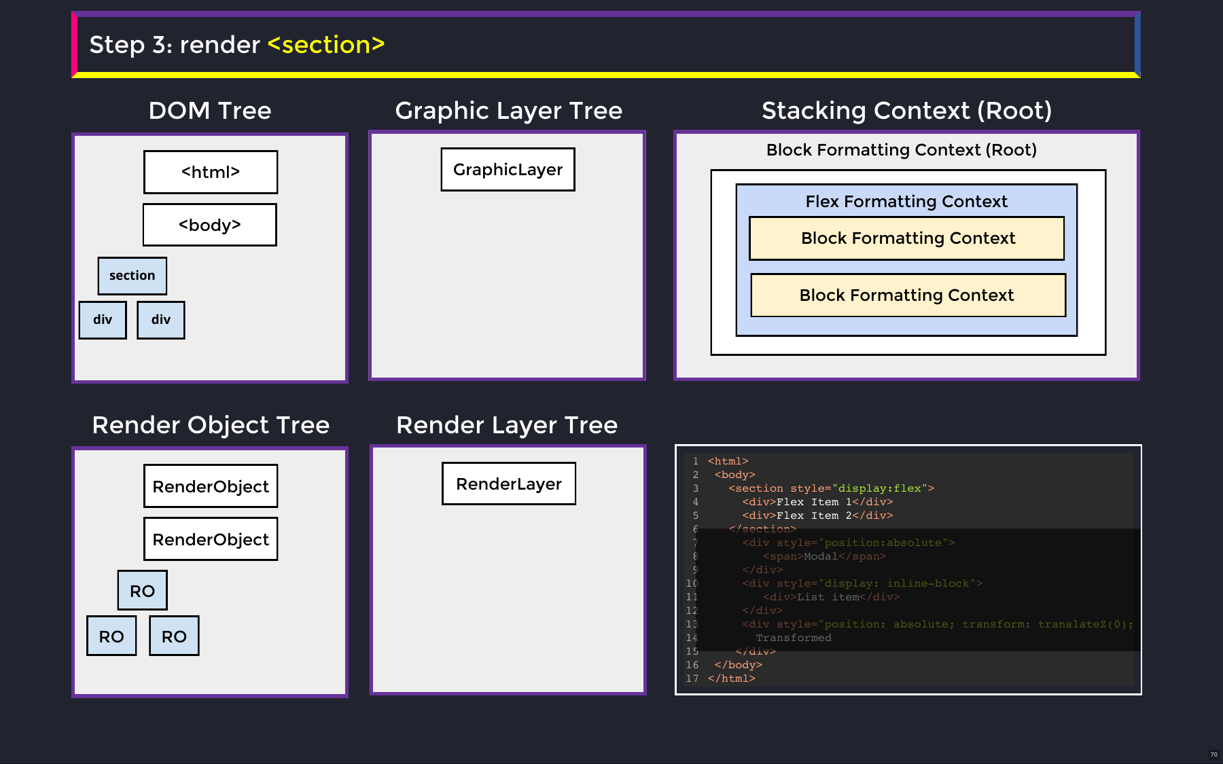Select the section style="display:flex" code line
The width and height of the screenshot is (1223, 764).
point(831,488)
